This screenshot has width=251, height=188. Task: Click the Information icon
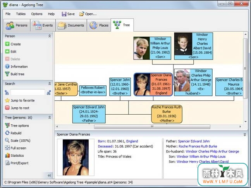click(7, 66)
